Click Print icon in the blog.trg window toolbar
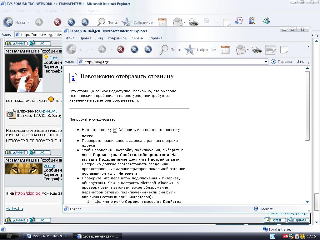320x240 pixels. click(257, 50)
